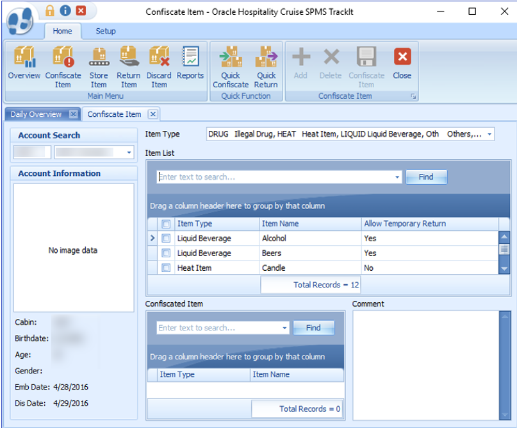Sort by Allow Temporary Return column

pyautogui.click(x=430, y=224)
